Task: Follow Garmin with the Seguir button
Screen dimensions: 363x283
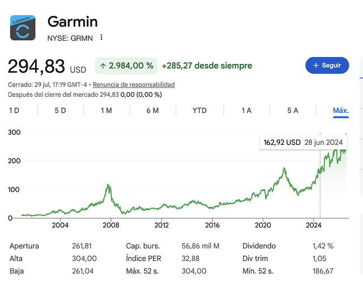Action: (x=327, y=66)
